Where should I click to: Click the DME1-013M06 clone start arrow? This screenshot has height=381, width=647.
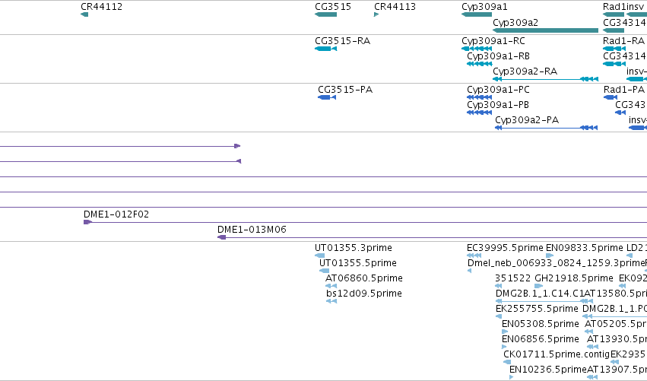click(x=221, y=237)
